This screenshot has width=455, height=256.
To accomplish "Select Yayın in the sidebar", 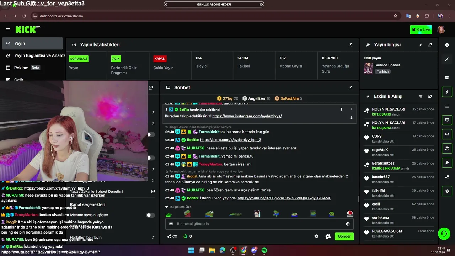I will (32, 43).
